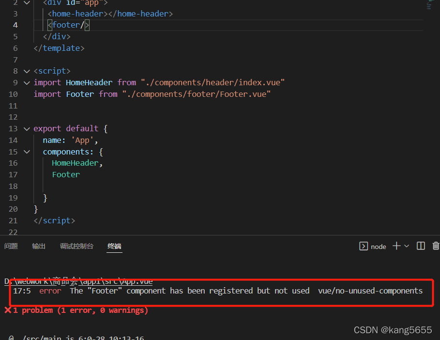Click the closing template tag on line 6

[59, 48]
